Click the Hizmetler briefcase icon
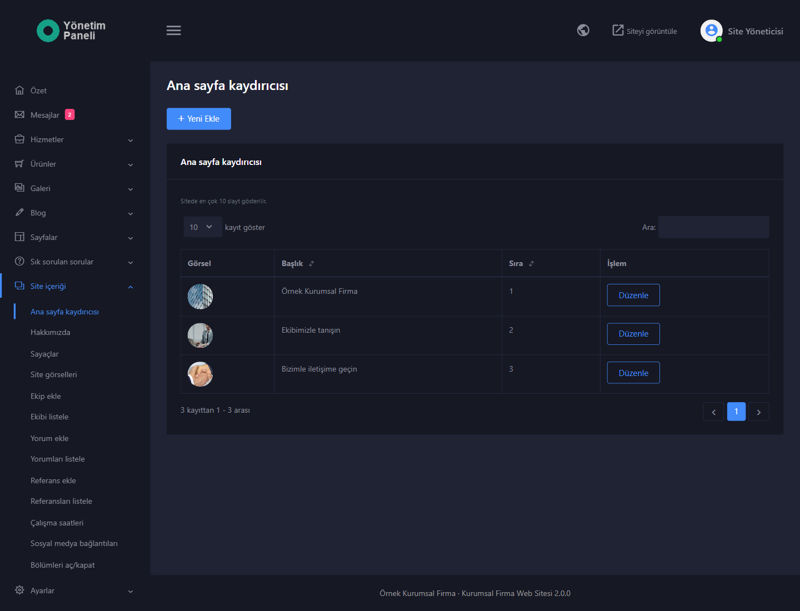This screenshot has height=611, width=800. [x=19, y=139]
